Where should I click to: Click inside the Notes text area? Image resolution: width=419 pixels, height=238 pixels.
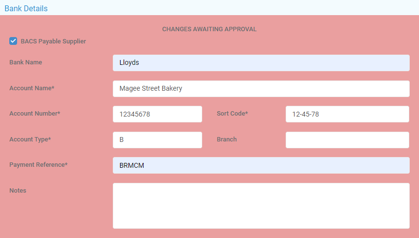click(261, 206)
